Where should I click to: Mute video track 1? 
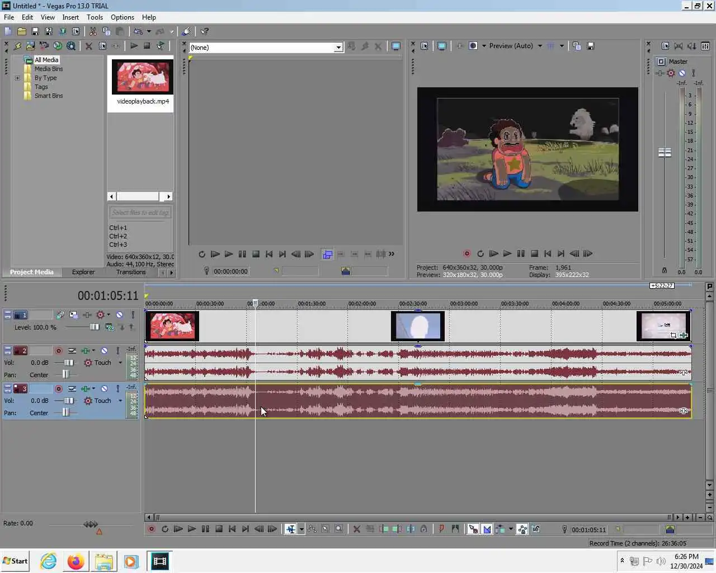119,315
